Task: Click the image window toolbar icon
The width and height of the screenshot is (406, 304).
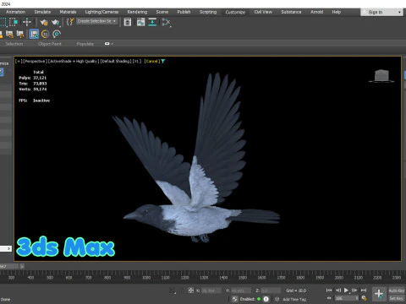Action: tap(140, 22)
